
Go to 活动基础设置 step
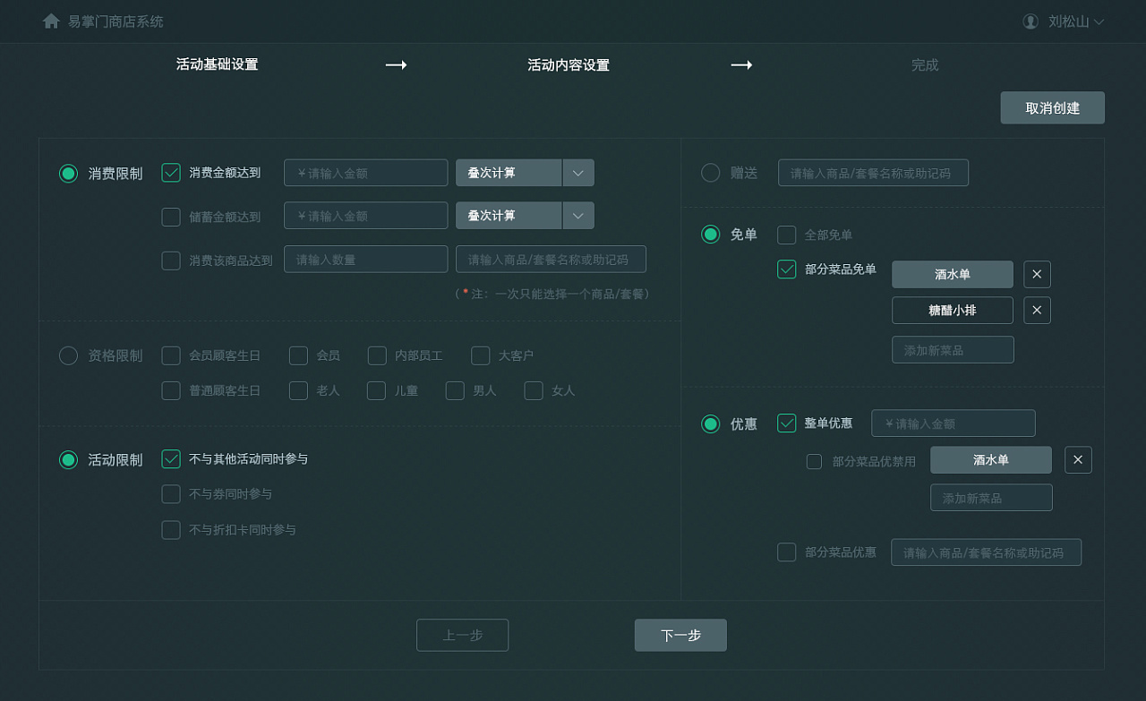pyautogui.click(x=217, y=64)
